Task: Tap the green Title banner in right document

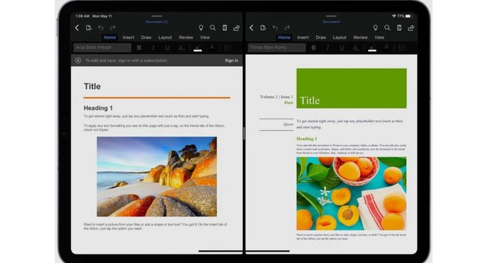Action: (x=351, y=88)
